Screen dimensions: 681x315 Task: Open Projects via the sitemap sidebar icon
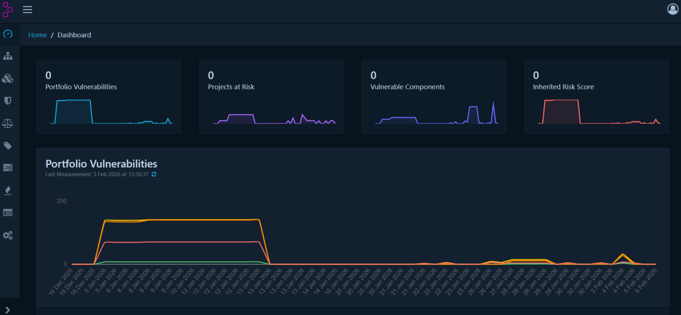(x=7, y=56)
